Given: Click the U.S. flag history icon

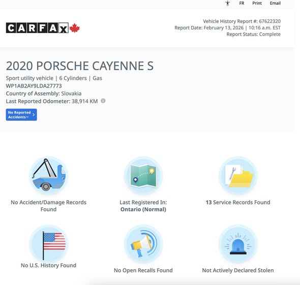Looking at the screenshot, I should coord(49,244).
